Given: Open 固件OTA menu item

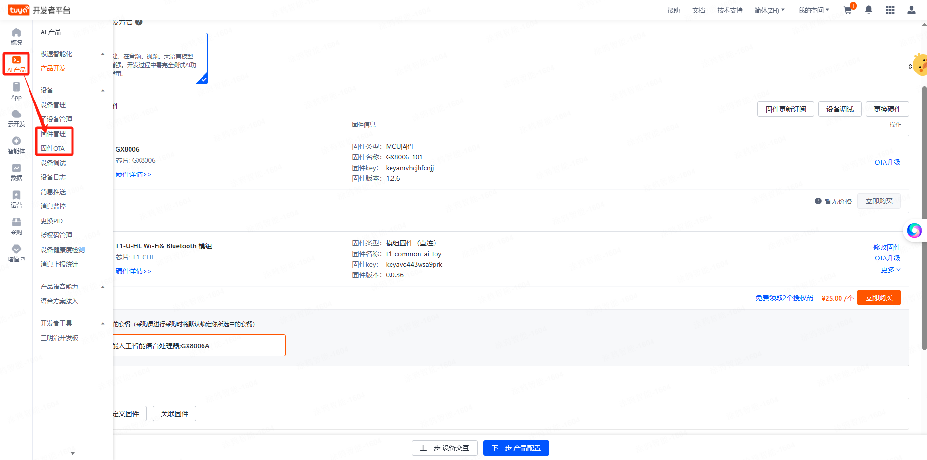Looking at the screenshot, I should [x=52, y=148].
